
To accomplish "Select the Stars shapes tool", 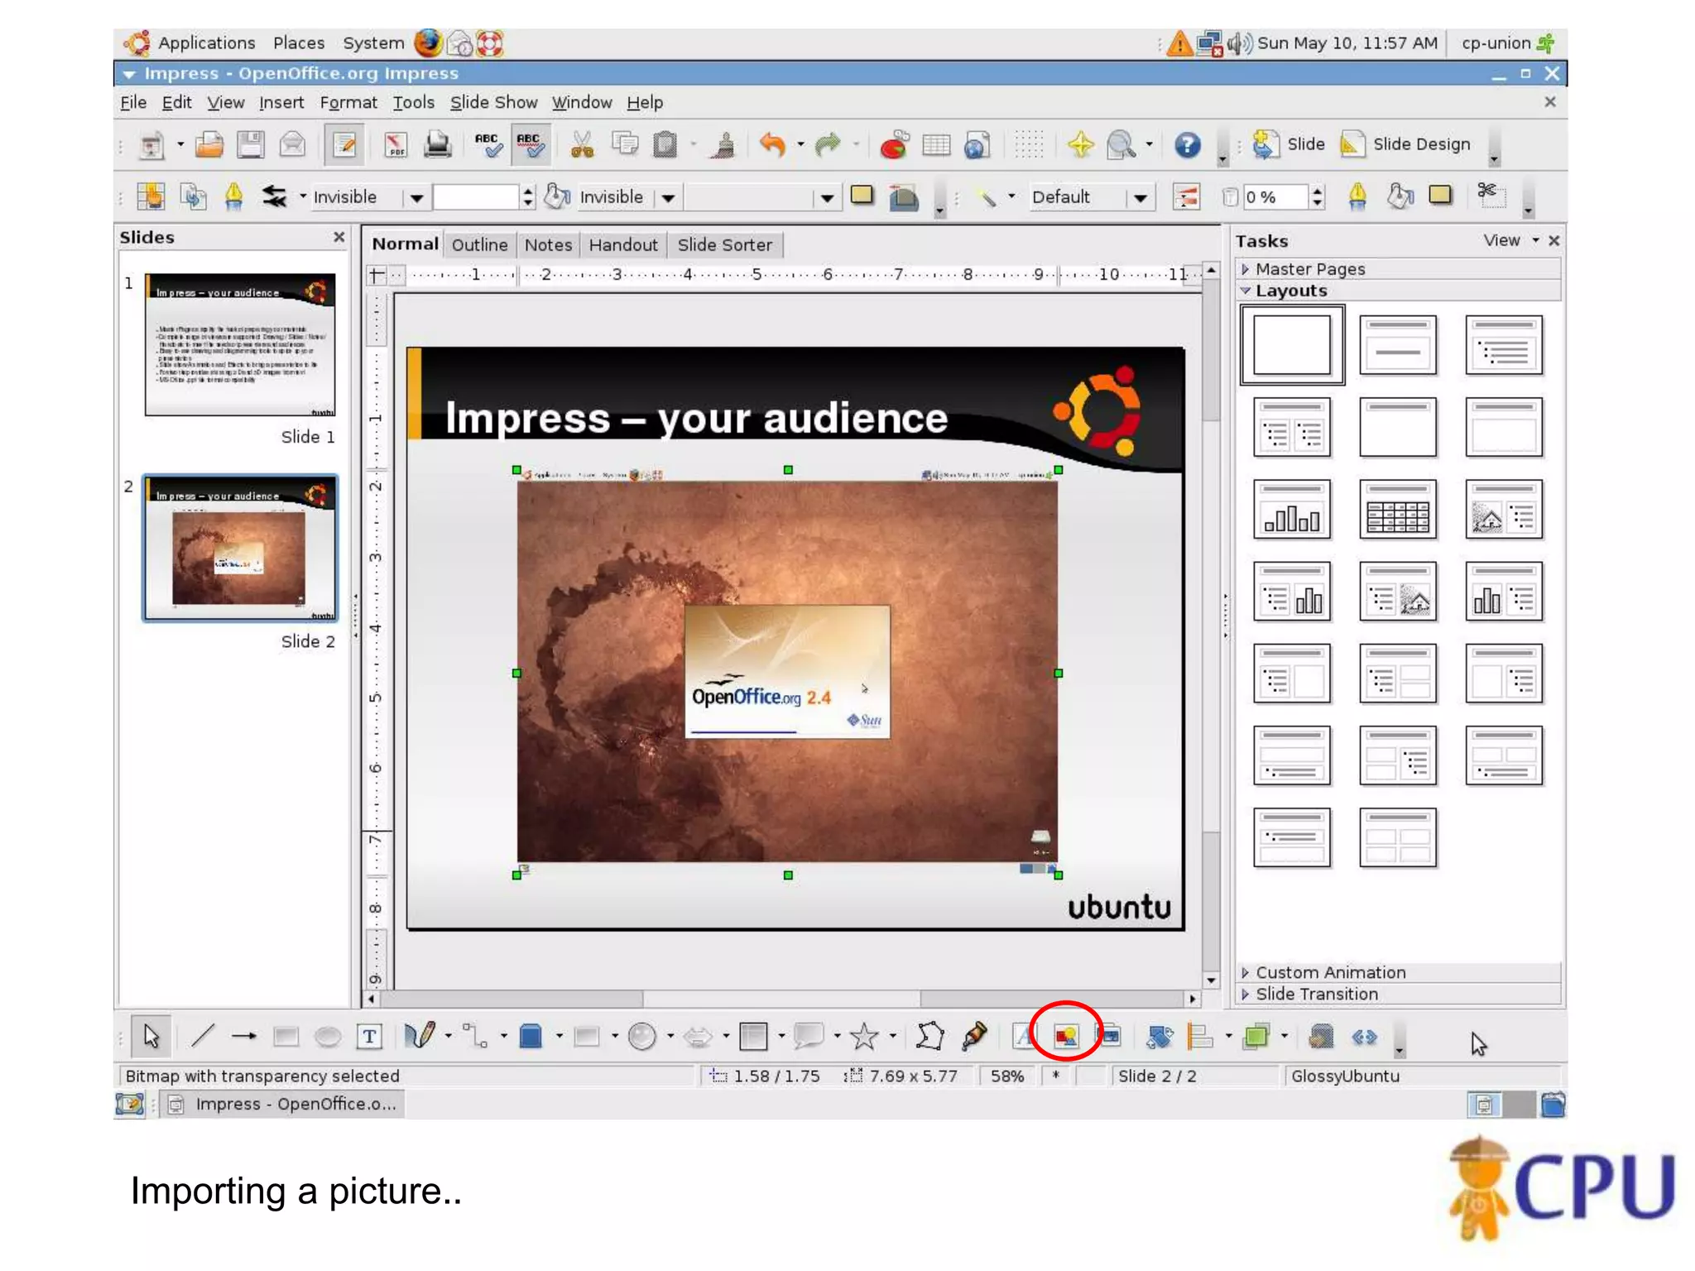I will pos(864,1036).
